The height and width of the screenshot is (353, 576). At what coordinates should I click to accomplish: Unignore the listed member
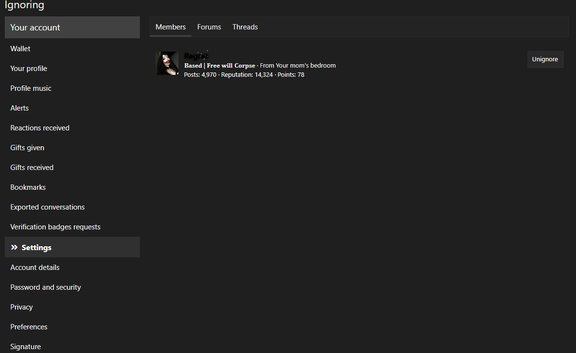point(545,59)
